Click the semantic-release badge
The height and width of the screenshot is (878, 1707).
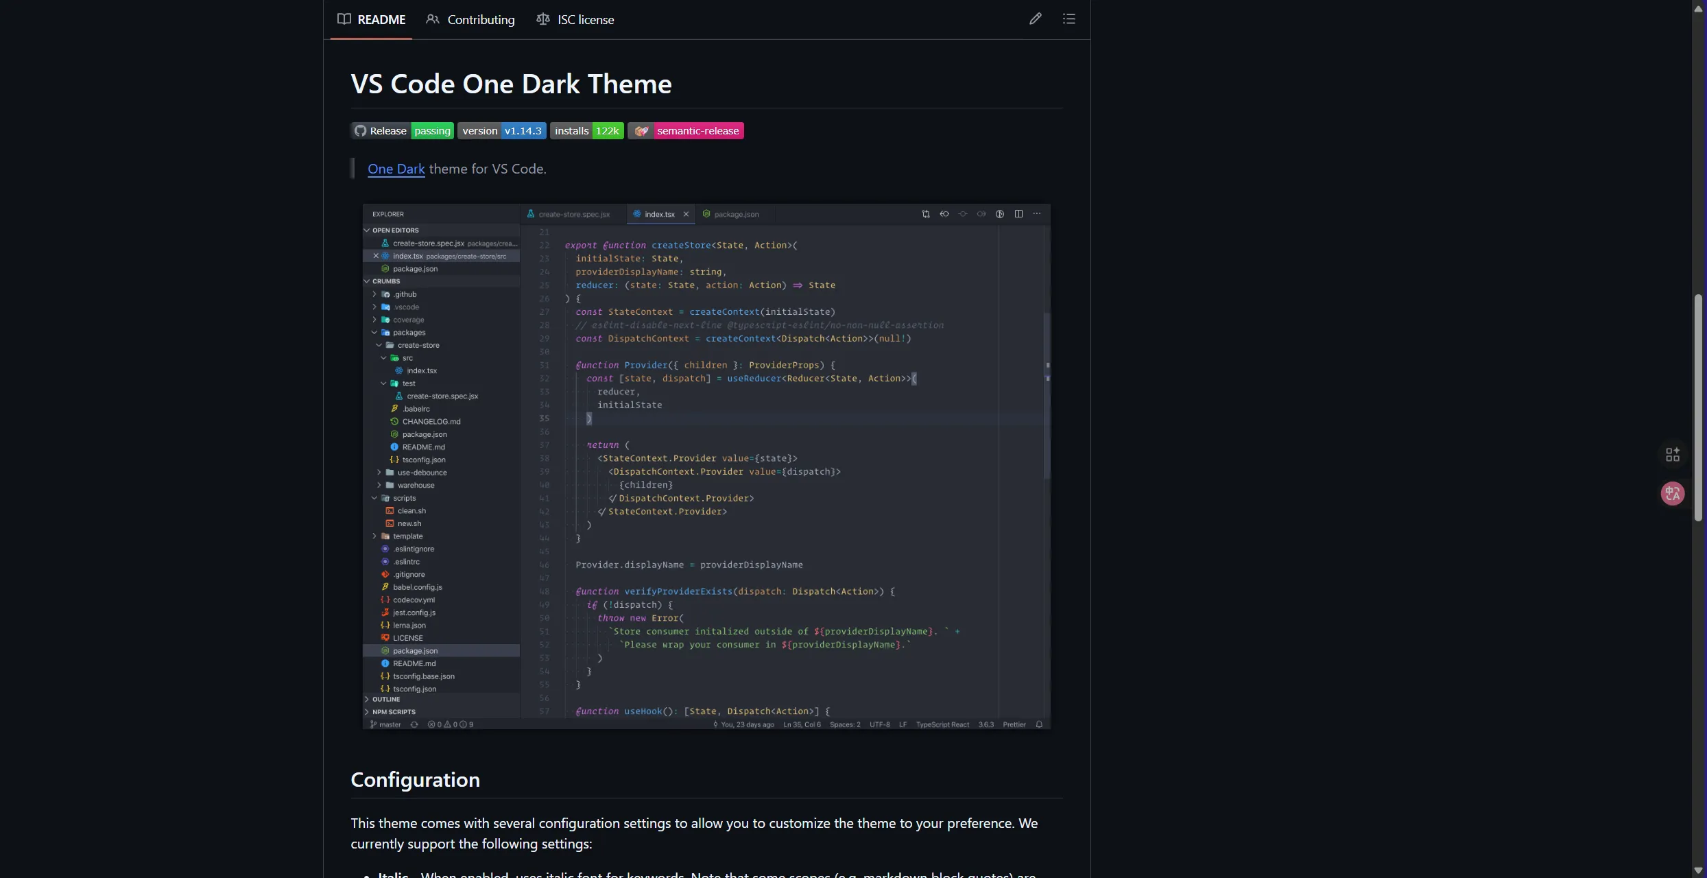point(685,131)
